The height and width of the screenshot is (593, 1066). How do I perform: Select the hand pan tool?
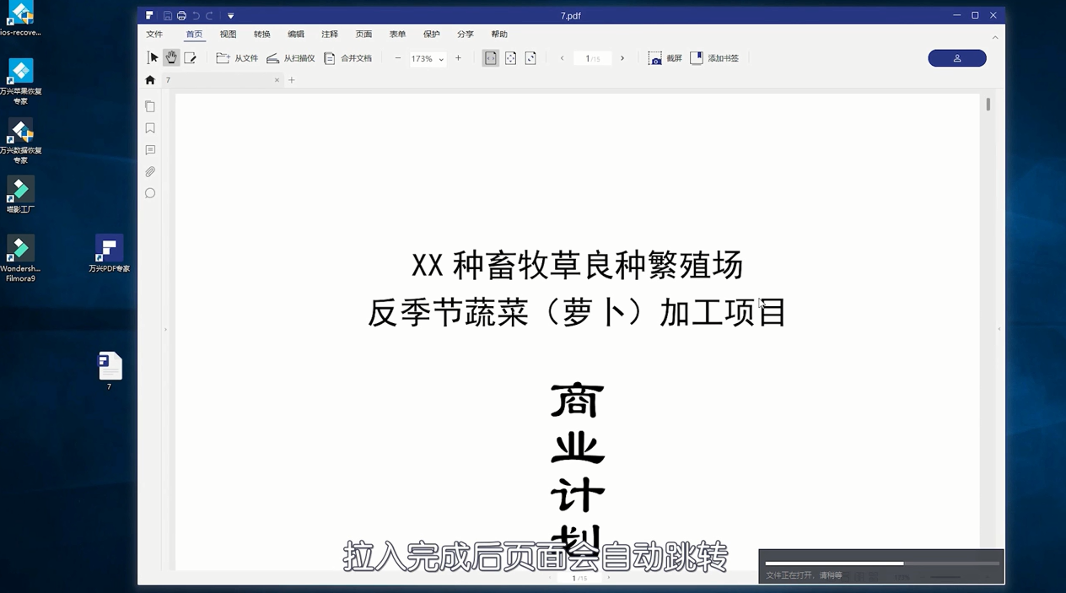[x=171, y=57]
